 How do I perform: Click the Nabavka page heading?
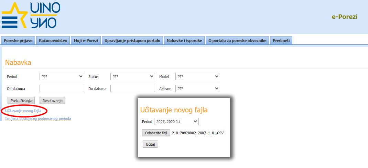click(18, 63)
